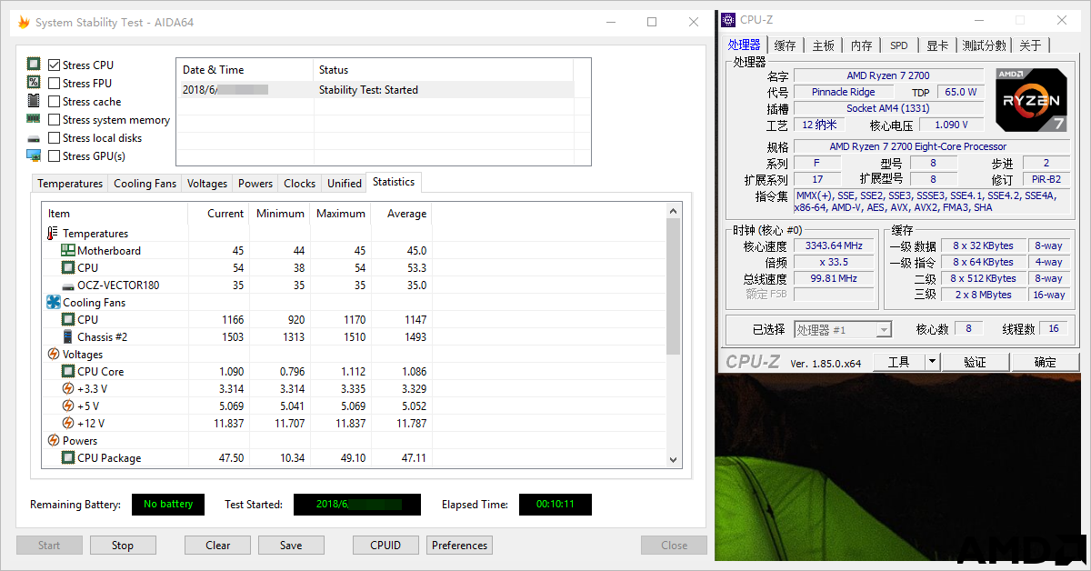Click the Maximum column header

pos(341,214)
